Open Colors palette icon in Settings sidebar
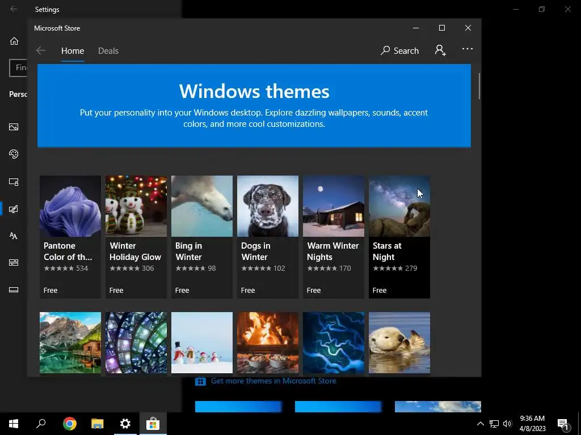The height and width of the screenshot is (435, 581). tap(14, 154)
